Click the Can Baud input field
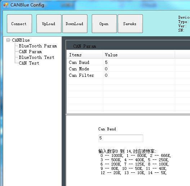 pyautogui.click(x=121, y=138)
